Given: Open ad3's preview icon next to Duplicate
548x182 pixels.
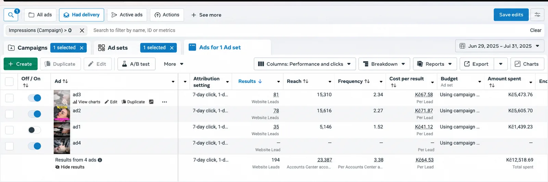Looking at the screenshot, I should 151,102.
